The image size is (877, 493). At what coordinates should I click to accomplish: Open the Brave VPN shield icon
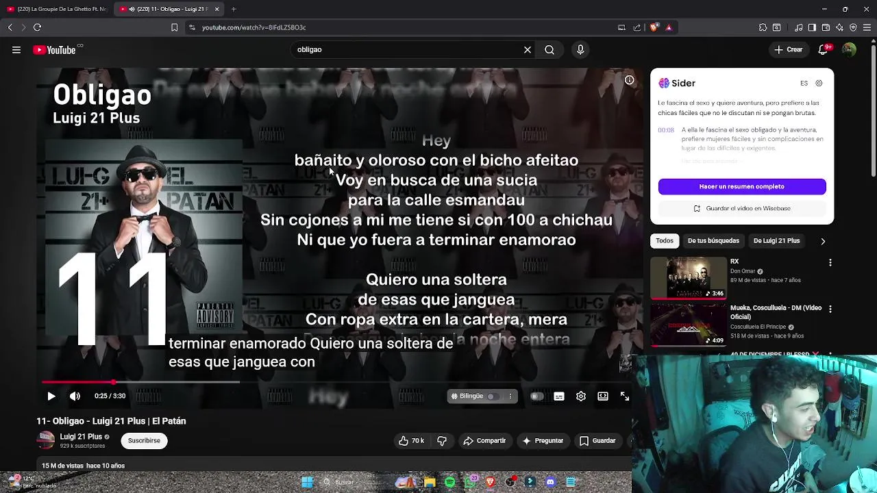pos(853,27)
